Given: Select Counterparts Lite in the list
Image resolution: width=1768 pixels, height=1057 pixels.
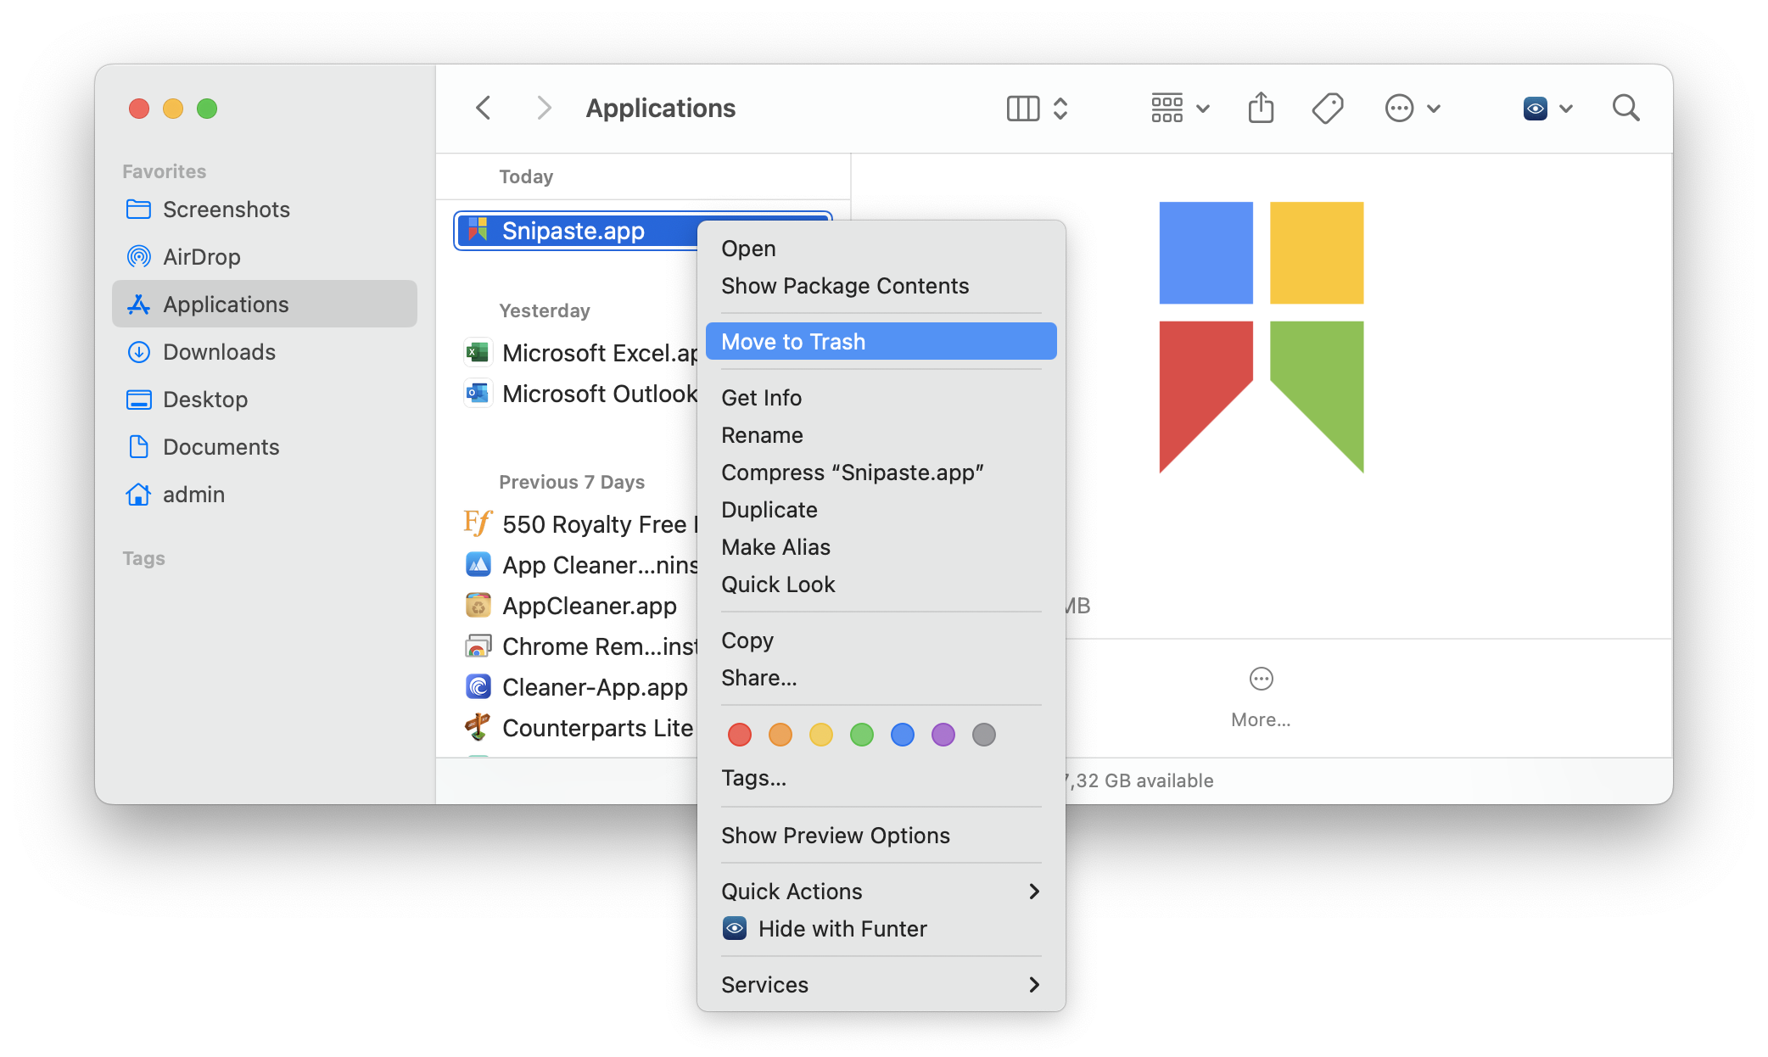Looking at the screenshot, I should (581, 728).
